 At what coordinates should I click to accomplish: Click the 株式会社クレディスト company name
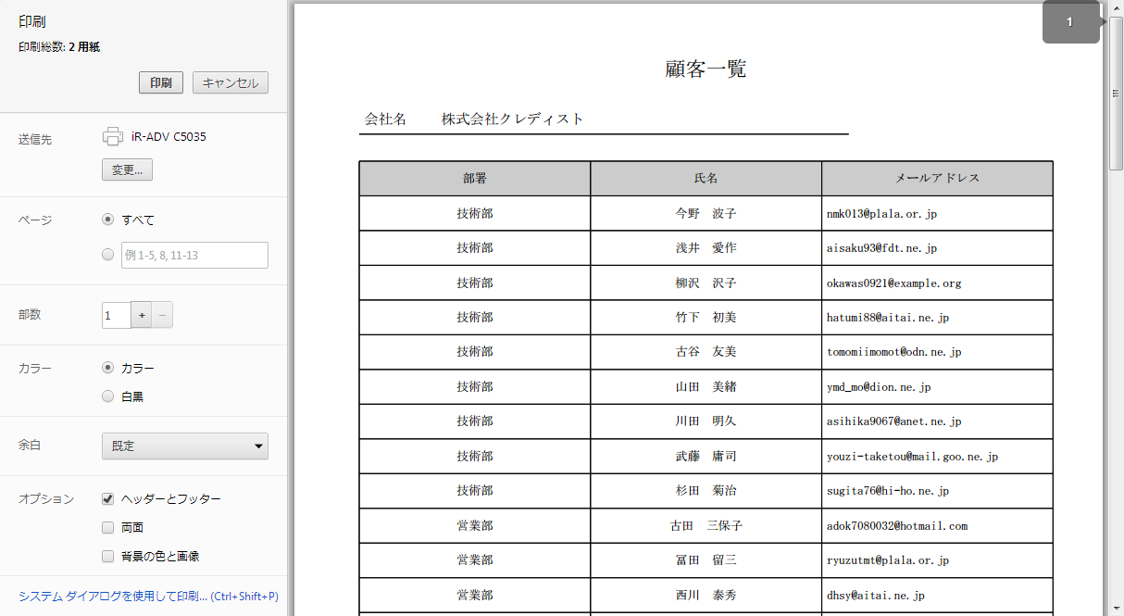click(513, 119)
